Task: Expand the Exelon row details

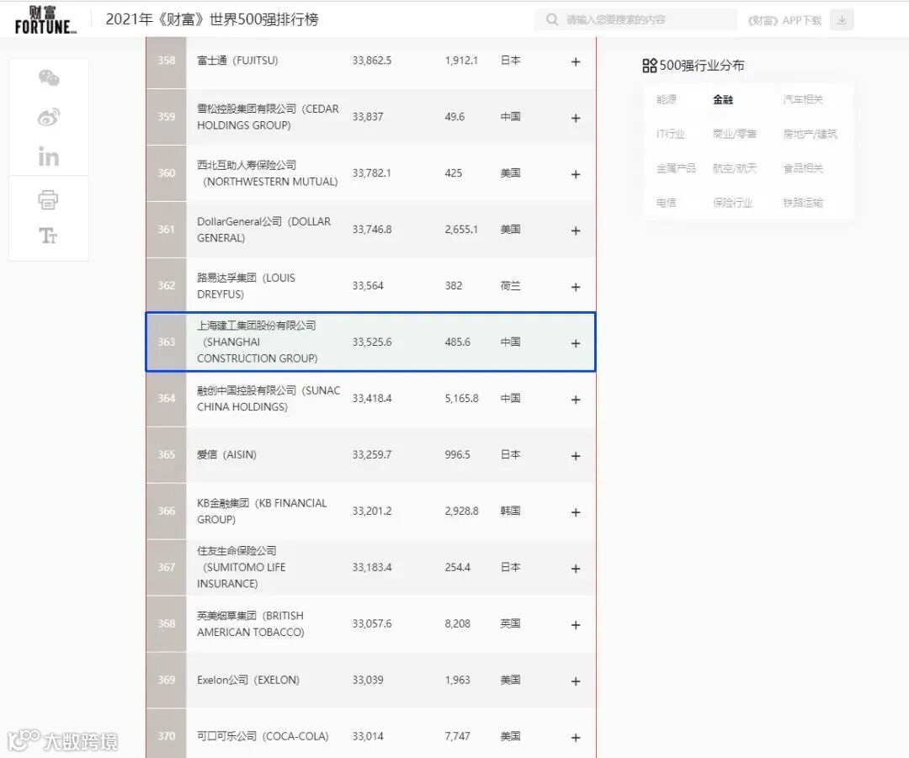Action: tap(576, 681)
